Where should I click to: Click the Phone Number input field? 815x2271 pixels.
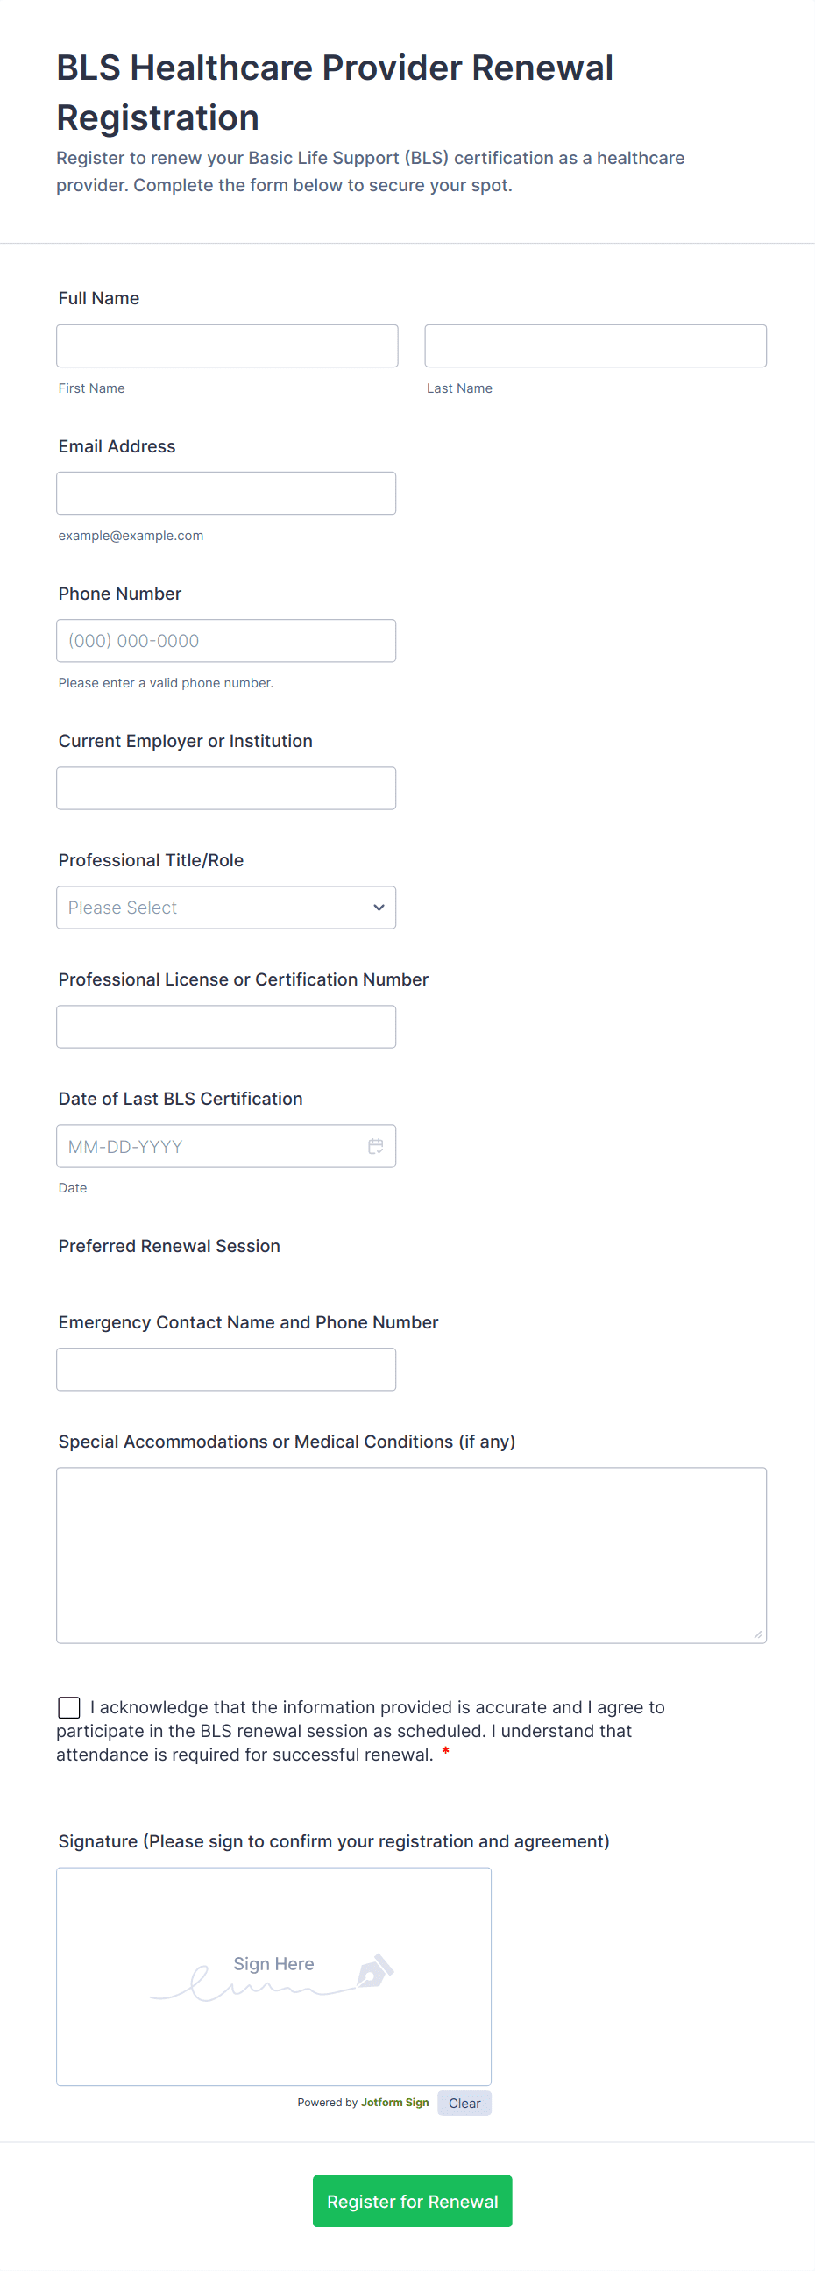point(225,641)
